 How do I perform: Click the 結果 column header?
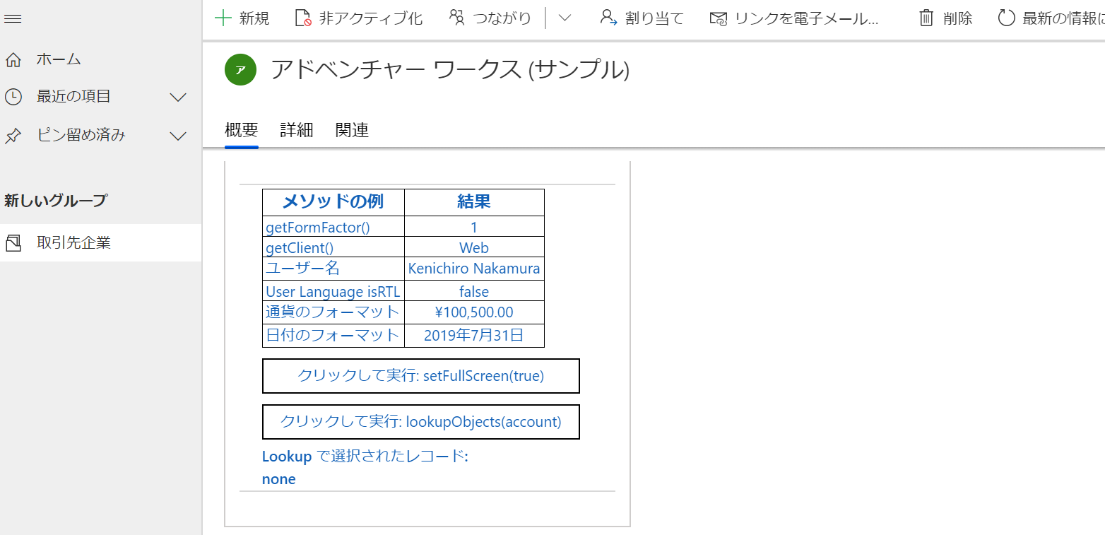pos(474,202)
